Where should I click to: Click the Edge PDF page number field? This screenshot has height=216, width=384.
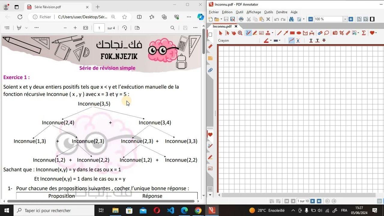pyautogui.click(x=99, y=28)
